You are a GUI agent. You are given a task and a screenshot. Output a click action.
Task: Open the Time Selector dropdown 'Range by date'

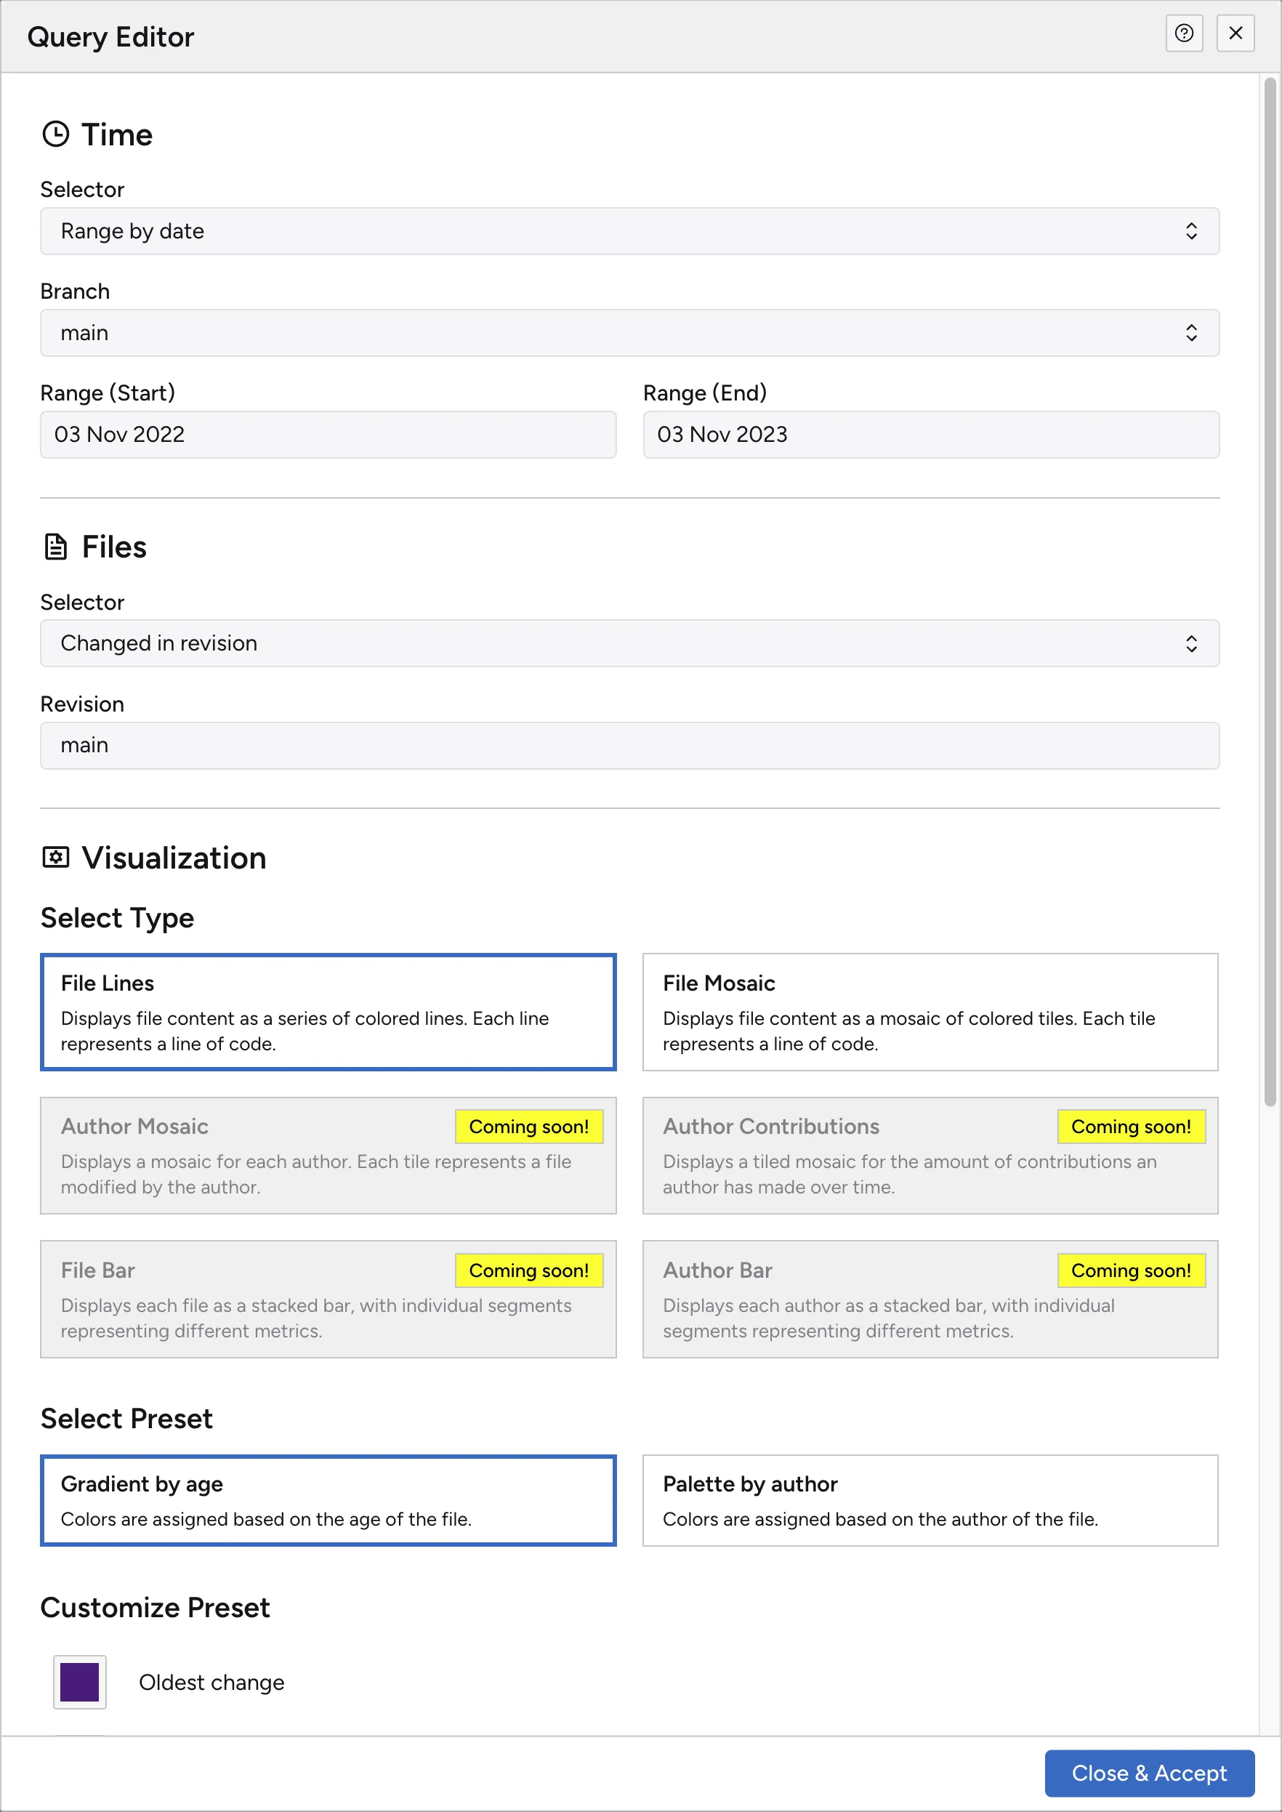point(629,231)
